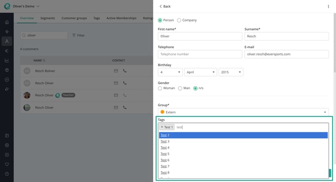Open the help question mark sidebar icon
Viewport: 336px width, 182px height.
point(7,174)
